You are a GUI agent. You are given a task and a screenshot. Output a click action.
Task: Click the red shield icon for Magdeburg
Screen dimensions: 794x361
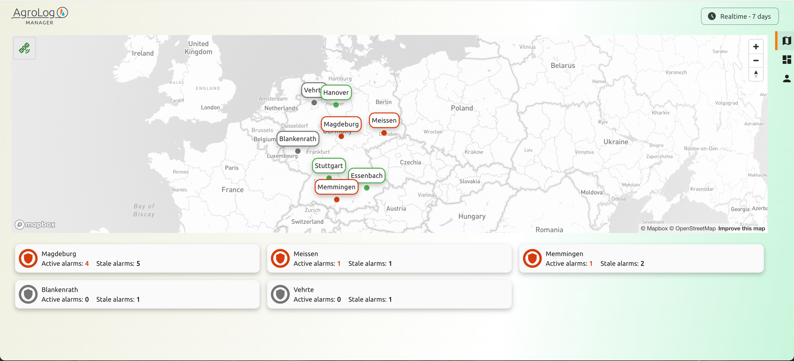(x=28, y=258)
